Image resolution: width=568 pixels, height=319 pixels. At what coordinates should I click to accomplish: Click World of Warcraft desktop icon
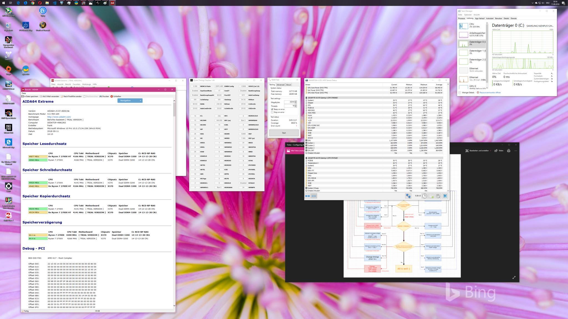point(42,25)
